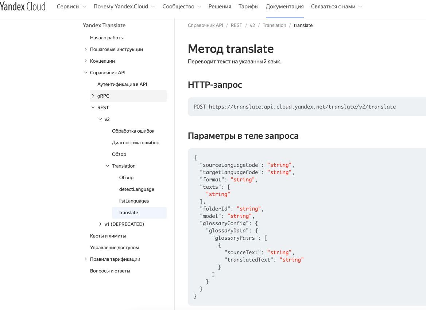
Task: Click the "format" line in code
Action: pyautogui.click(x=228, y=180)
